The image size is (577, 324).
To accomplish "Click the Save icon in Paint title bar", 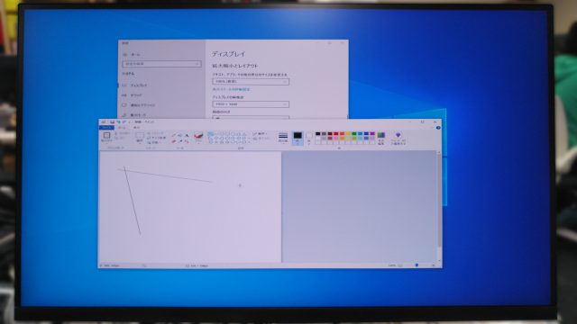I will point(112,122).
